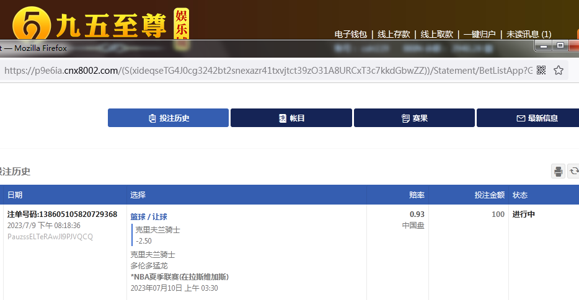Image resolution: width=579 pixels, height=300 pixels.
Task: Select bet number 138605105820729368
Action: 62,214
